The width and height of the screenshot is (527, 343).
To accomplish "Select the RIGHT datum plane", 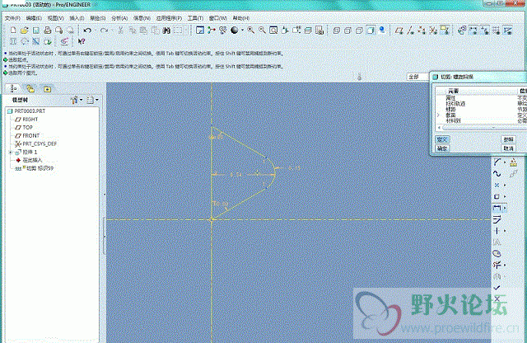I will (x=30, y=120).
